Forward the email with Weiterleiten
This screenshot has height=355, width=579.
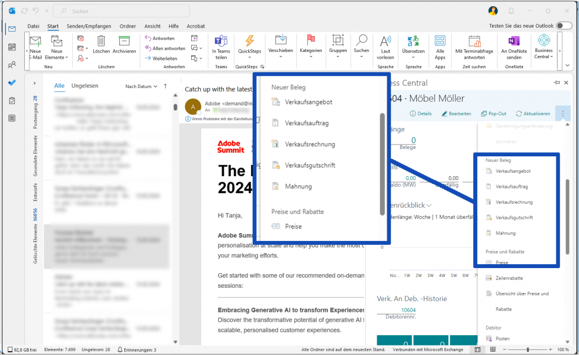click(161, 58)
